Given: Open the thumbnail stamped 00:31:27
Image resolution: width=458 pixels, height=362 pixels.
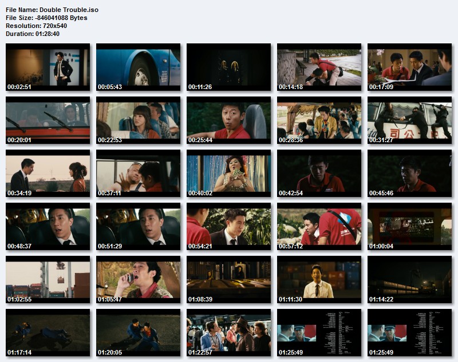Looking at the screenshot, I should [409, 120].
